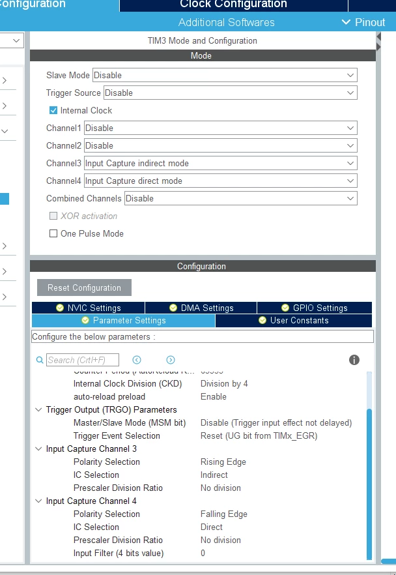Image resolution: width=396 pixels, height=575 pixels.
Task: Open the Combined Channels dropdown
Action: tap(241, 198)
